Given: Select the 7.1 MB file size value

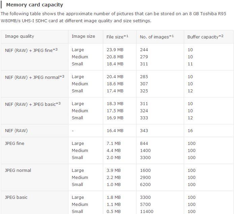Looking at the screenshot, I should pyautogui.click(x=114, y=143).
